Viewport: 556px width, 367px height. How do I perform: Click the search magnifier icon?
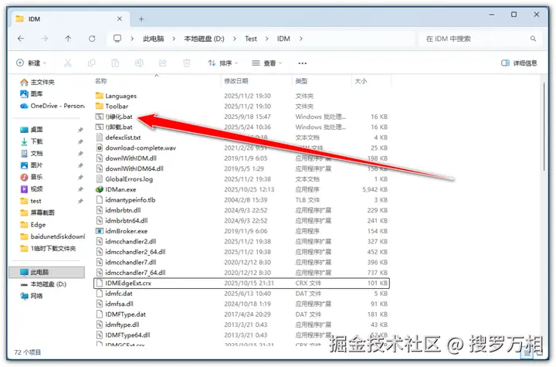click(x=533, y=39)
